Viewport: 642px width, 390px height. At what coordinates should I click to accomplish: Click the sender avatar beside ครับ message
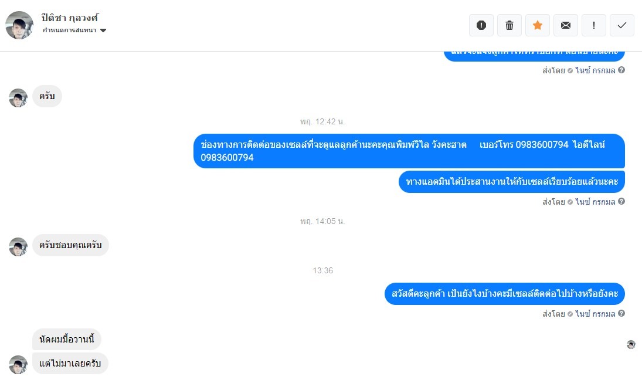(x=18, y=98)
